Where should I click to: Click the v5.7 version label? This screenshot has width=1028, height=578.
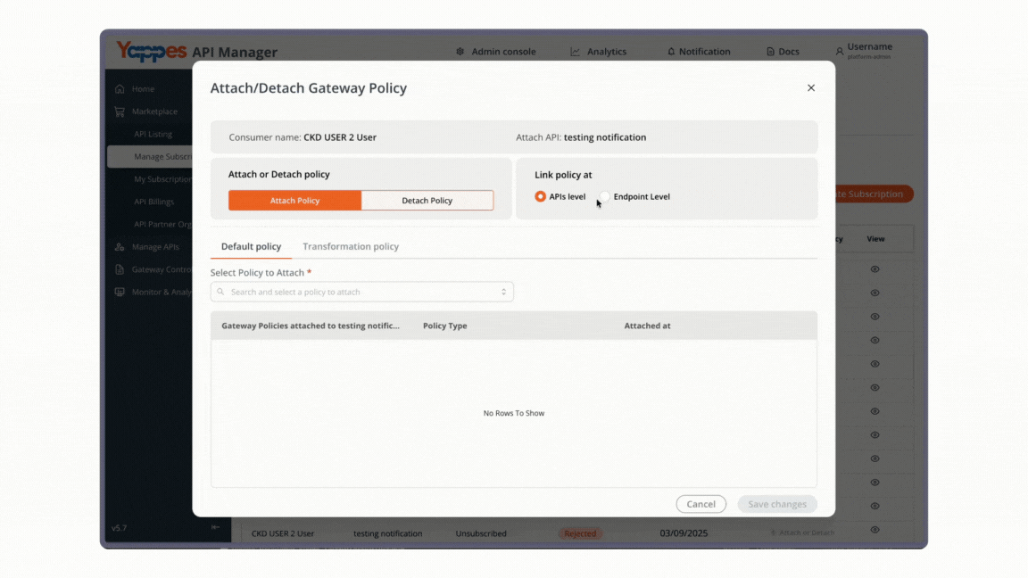point(119,527)
